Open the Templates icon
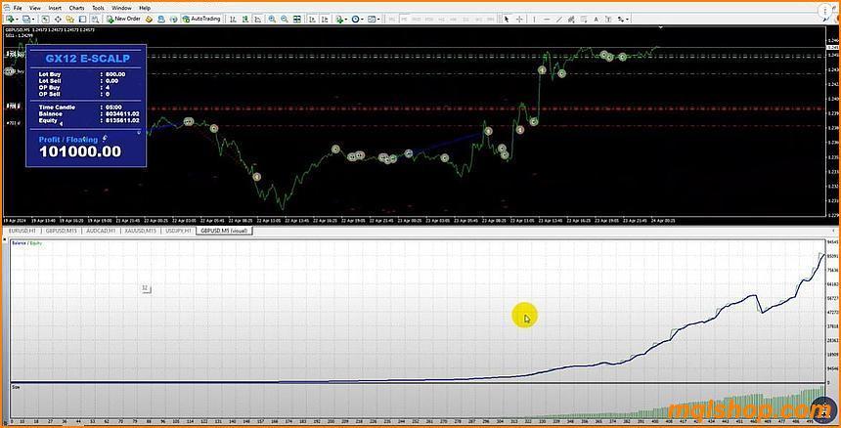841x428 pixels. (x=372, y=19)
